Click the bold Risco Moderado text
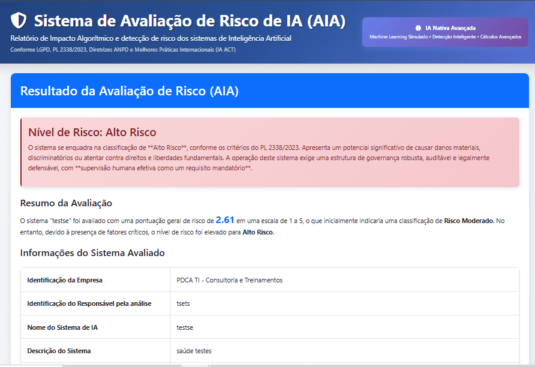The width and height of the screenshot is (535, 367). (x=468, y=221)
